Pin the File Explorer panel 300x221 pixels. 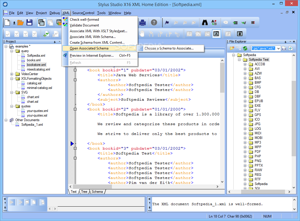pos(286,42)
